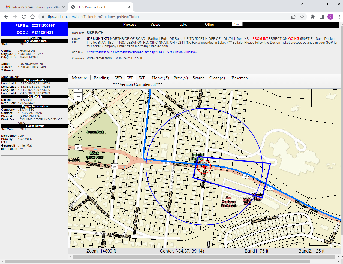Click the Measure tool button
The width and height of the screenshot is (343, 264).
79,78
